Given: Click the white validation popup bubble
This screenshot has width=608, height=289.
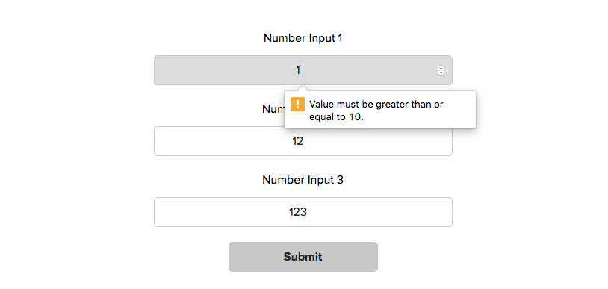Looking at the screenshot, I should 380,109.
